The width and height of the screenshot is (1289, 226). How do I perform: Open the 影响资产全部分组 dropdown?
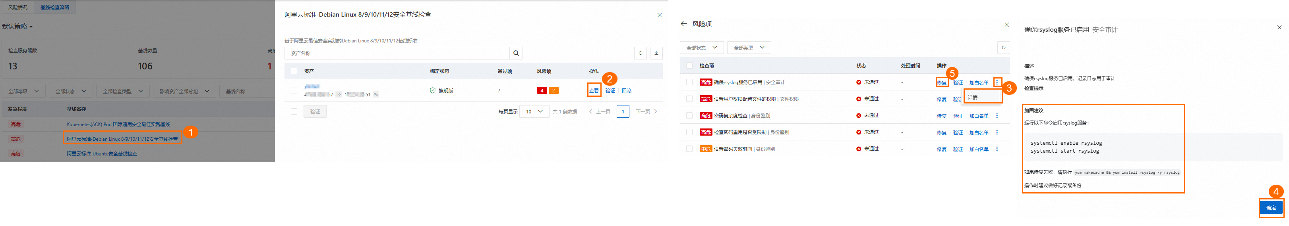(x=185, y=91)
